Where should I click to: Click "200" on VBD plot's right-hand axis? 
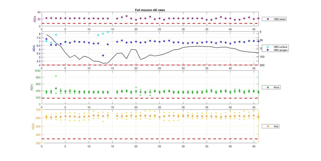point(262,65)
